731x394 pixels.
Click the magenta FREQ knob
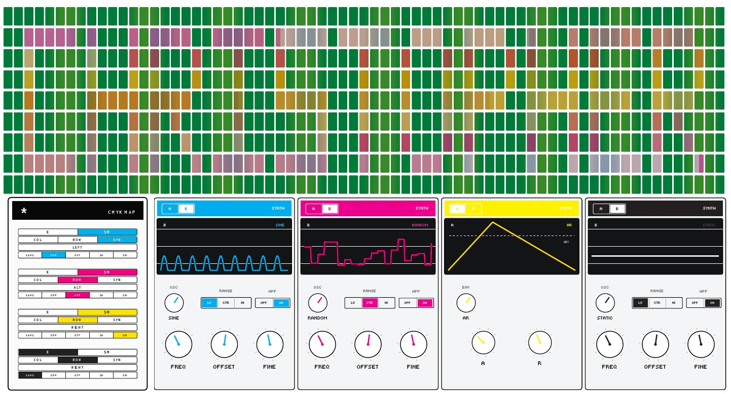coord(322,344)
